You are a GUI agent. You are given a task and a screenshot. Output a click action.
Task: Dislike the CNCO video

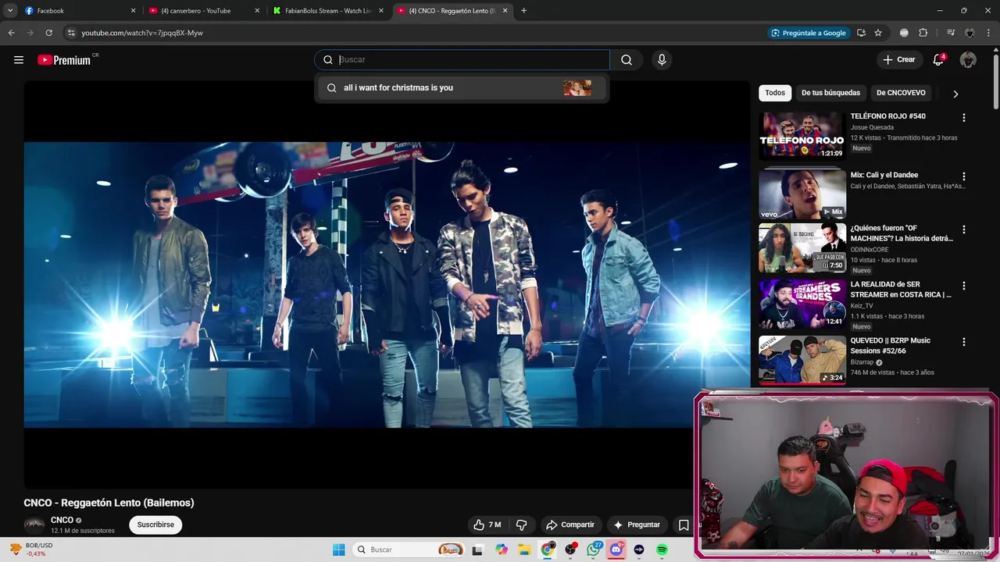click(521, 525)
